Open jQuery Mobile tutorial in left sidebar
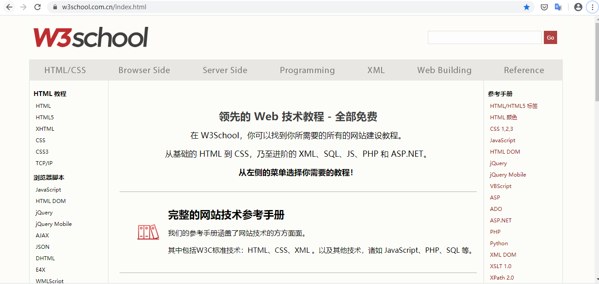Viewport: 599px width, 284px height. (x=54, y=224)
